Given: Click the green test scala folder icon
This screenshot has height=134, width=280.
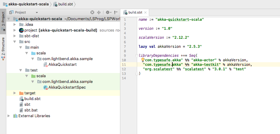Looking at the screenshot, I should (33, 76).
